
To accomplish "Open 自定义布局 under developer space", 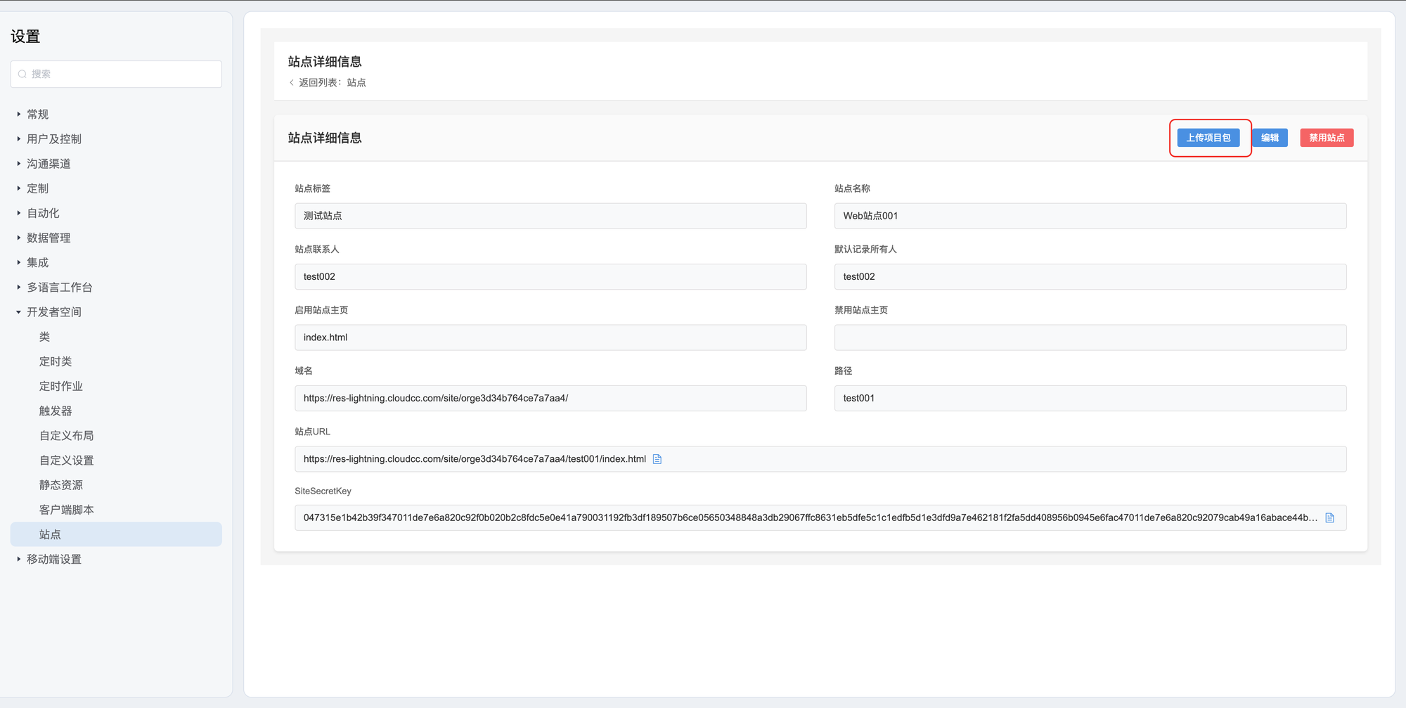I will 67,436.
